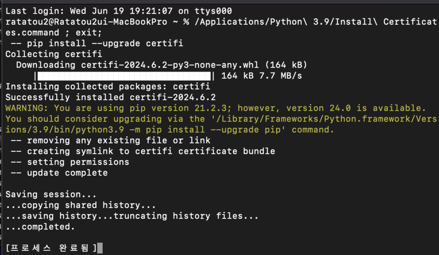
Task: Click the '-- creating symlink to certifi certificate bundle' line
Action: (143, 151)
